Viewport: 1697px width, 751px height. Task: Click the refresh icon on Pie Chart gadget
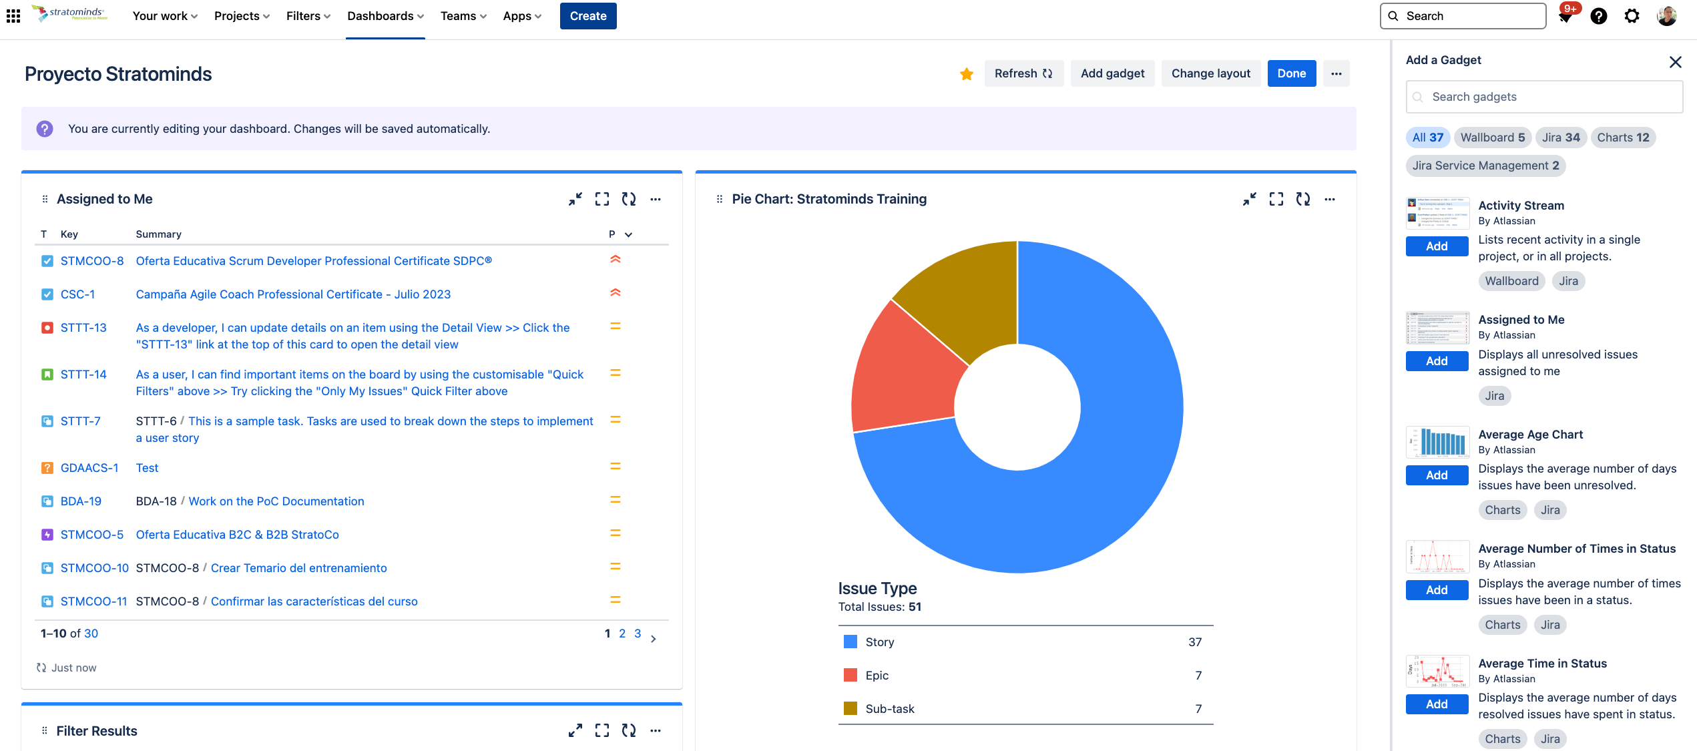[1304, 198]
